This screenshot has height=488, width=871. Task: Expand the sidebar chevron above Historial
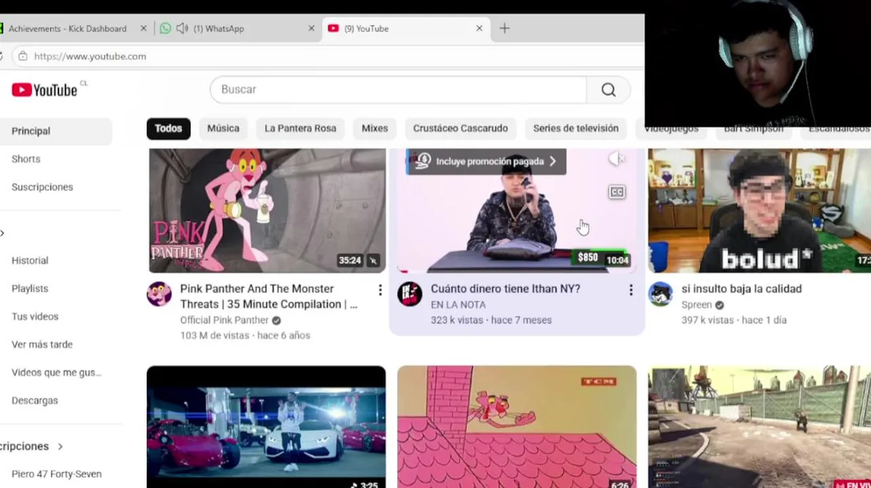[3, 233]
